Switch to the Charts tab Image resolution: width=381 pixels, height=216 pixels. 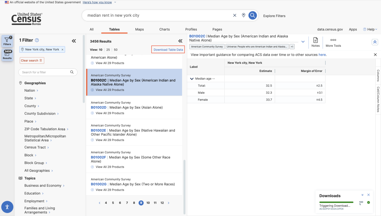click(164, 29)
